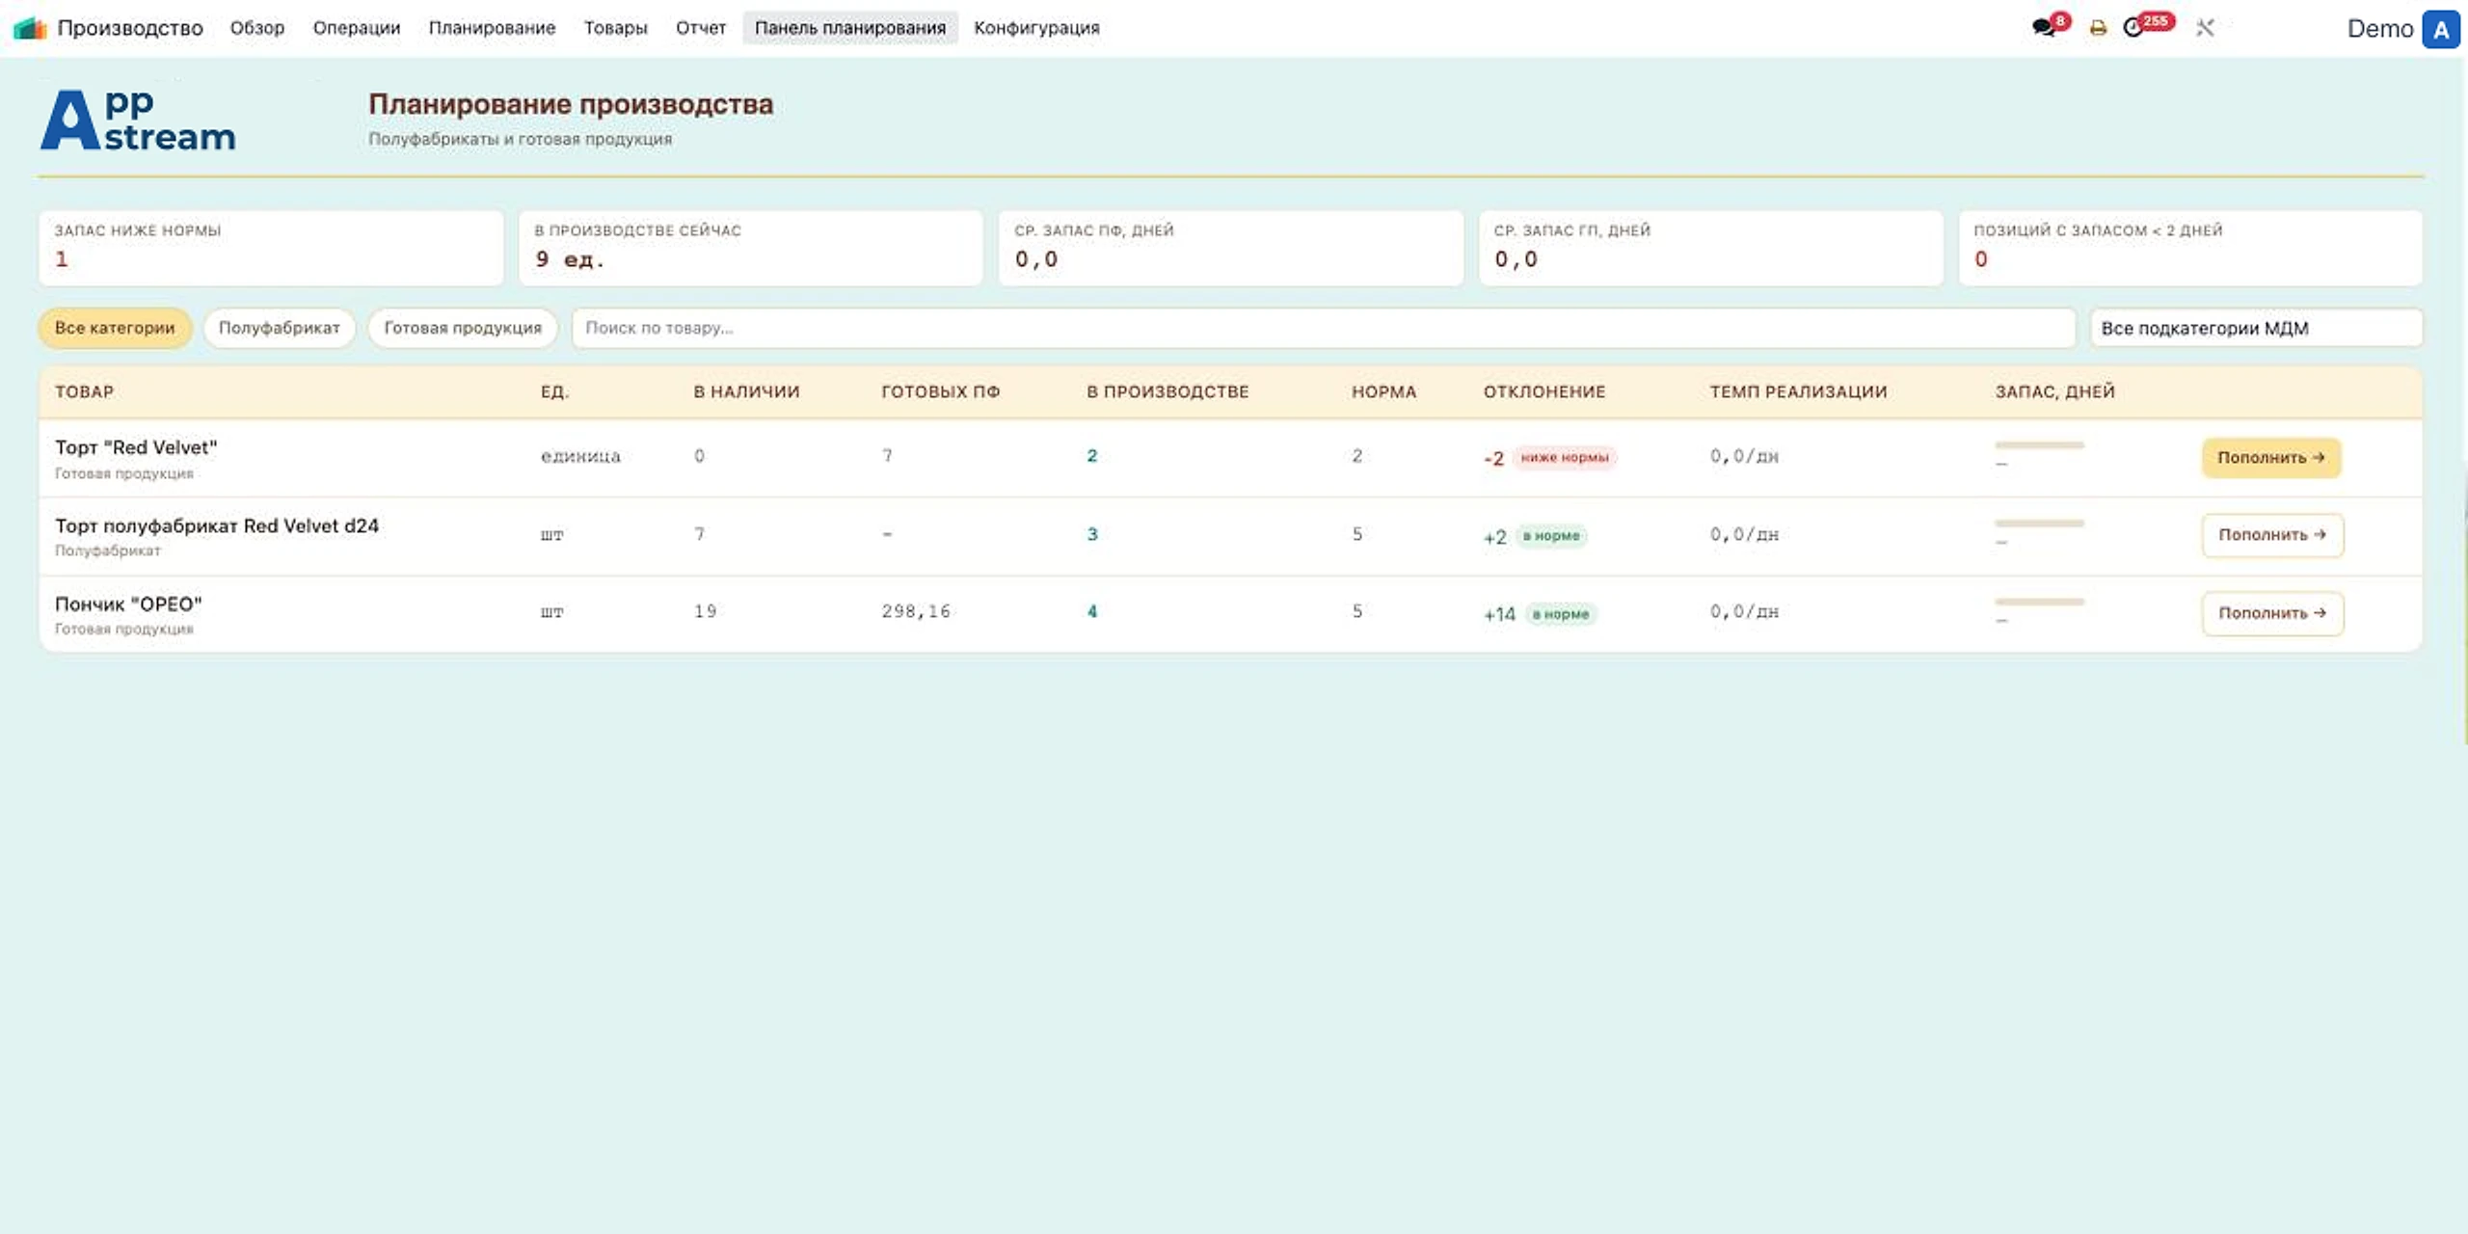Click the ниже нормы badge
This screenshot has height=1234, width=2468.
click(1565, 457)
